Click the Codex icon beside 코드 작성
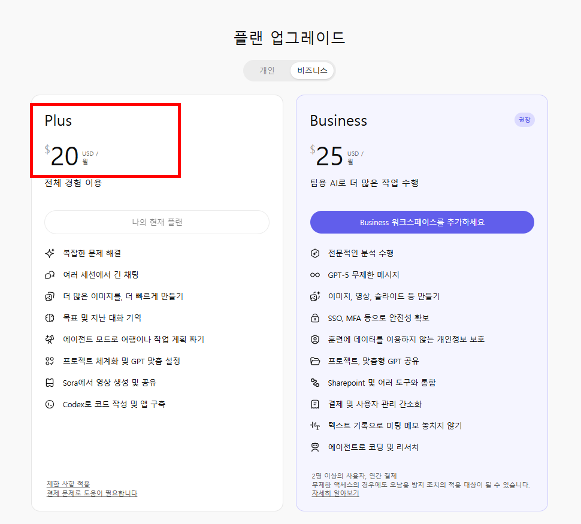 pos(50,404)
